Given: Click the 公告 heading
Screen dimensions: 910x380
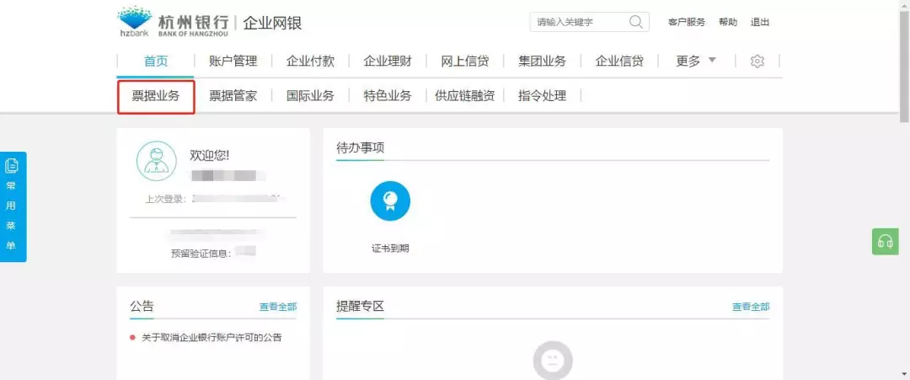Looking at the screenshot, I should pos(142,306).
